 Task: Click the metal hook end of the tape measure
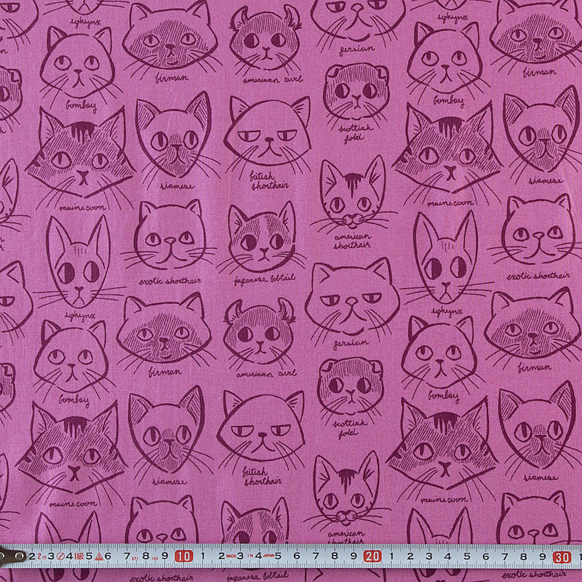click(11, 557)
